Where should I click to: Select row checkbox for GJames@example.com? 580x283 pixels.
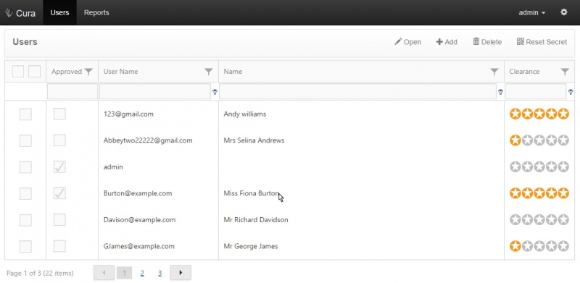point(25,246)
